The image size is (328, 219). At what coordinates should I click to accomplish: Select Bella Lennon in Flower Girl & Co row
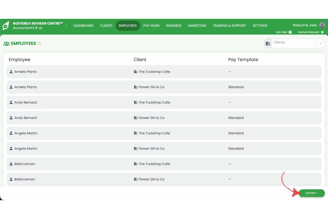25,179
